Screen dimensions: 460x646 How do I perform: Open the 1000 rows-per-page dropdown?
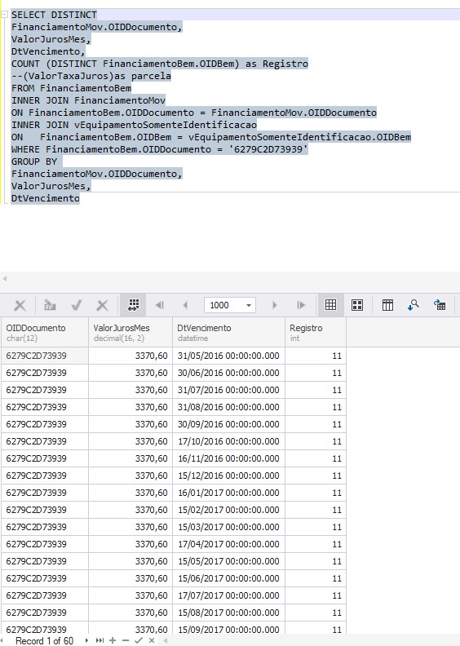[x=249, y=305]
